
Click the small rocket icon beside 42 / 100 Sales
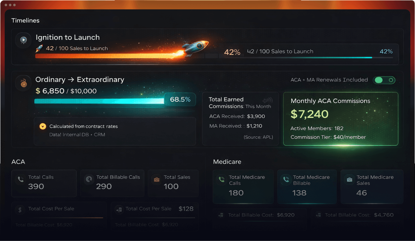pos(39,48)
